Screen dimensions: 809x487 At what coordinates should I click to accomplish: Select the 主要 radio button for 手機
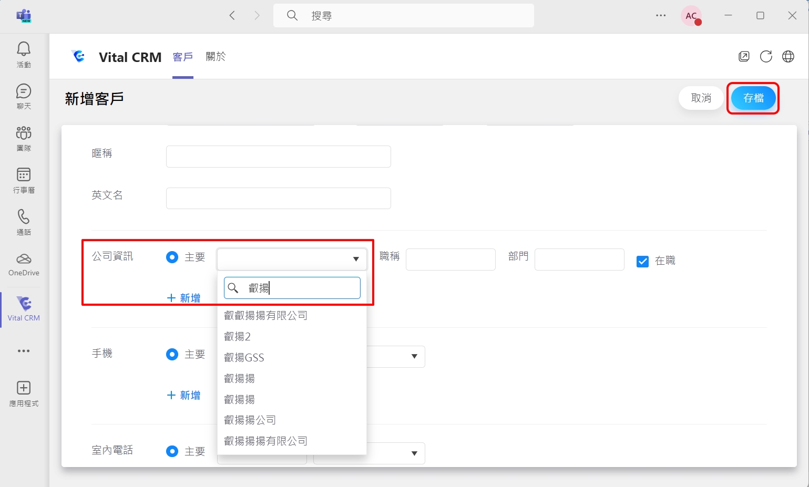point(172,355)
